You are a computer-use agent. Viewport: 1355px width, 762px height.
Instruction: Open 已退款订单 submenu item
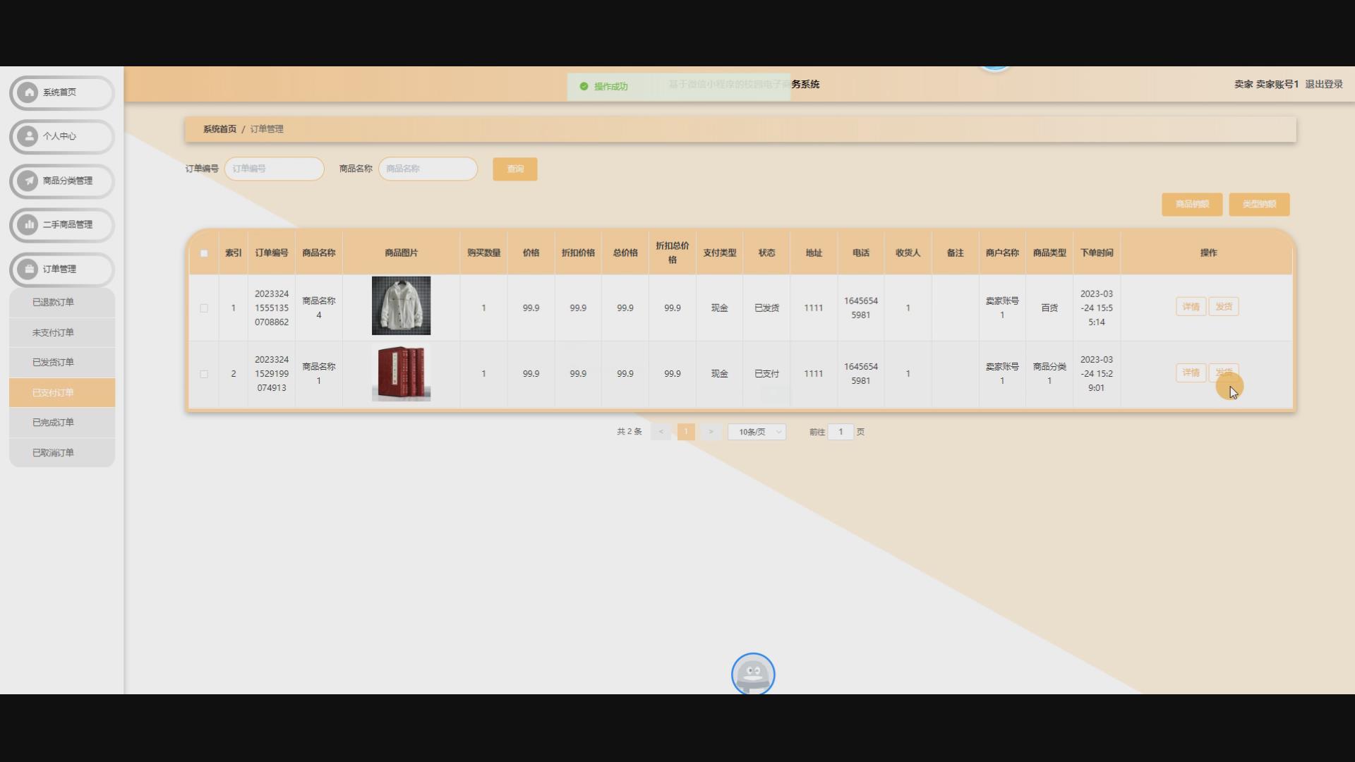[54, 302]
